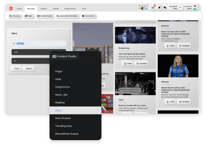Switch to the Discovery tab

pos(31,9)
